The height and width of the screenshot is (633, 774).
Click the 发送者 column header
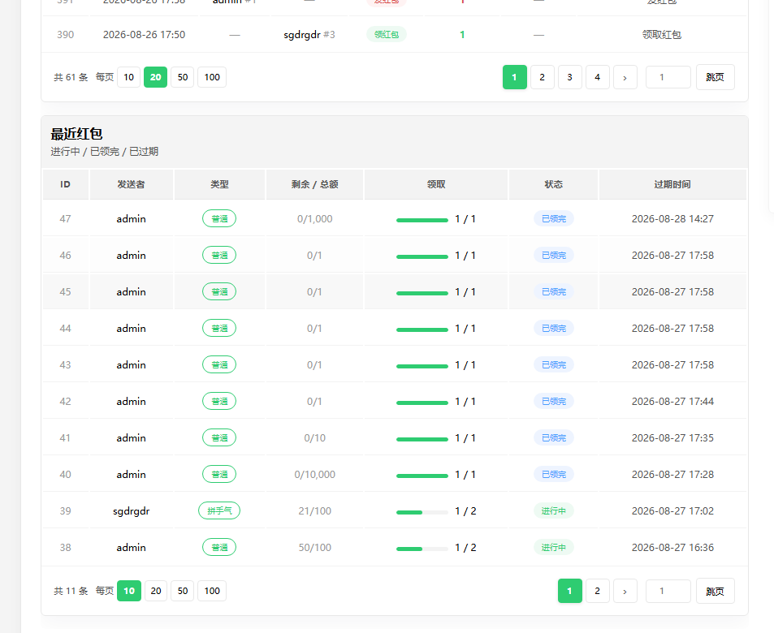pyautogui.click(x=132, y=184)
